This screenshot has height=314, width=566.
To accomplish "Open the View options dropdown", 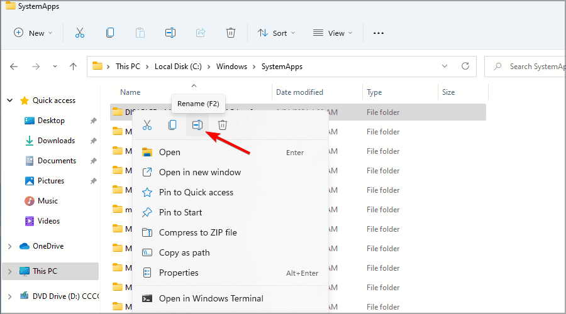I will click(x=333, y=33).
